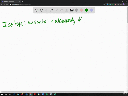Select the eraser tool
128x96 pixels.
tap(62, 10)
